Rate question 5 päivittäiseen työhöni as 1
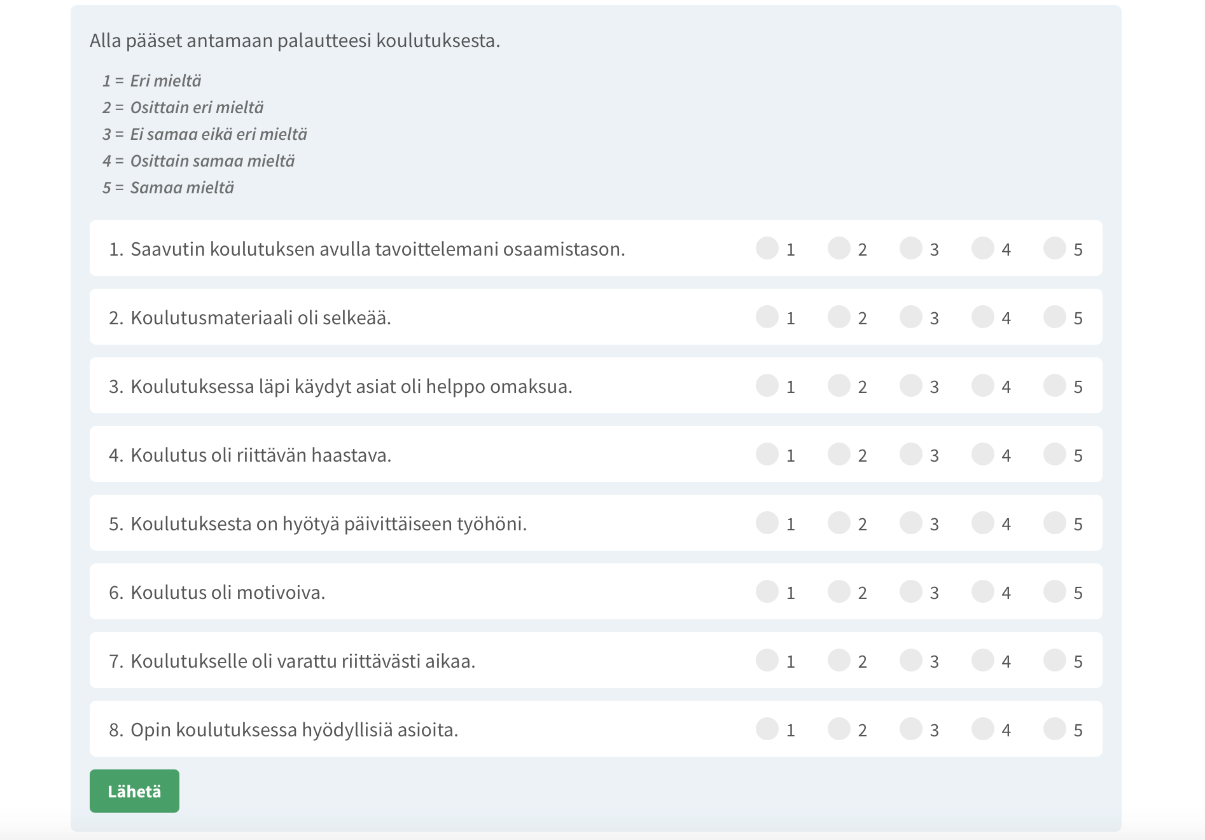 tap(767, 523)
